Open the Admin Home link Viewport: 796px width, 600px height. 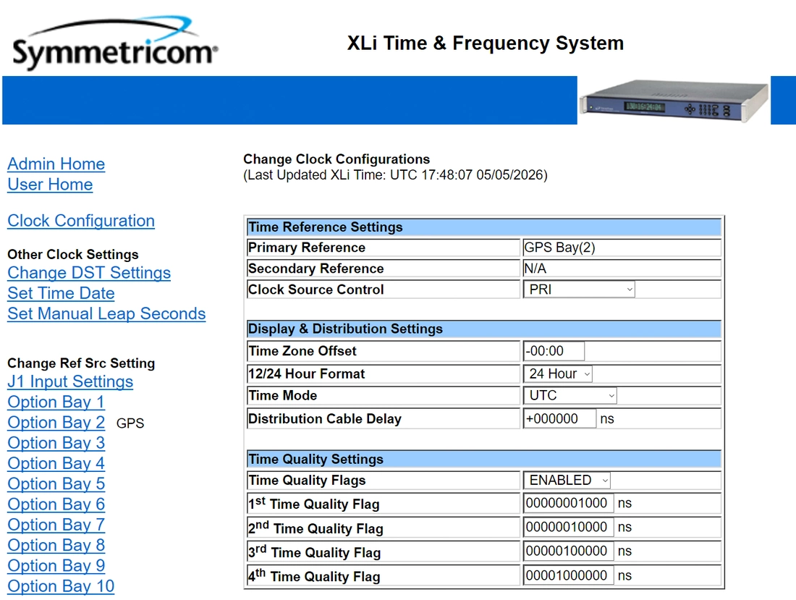[x=56, y=164]
